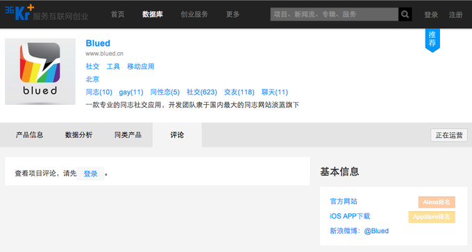Open the 创业服务 nav item
472x252 pixels.
tap(194, 14)
